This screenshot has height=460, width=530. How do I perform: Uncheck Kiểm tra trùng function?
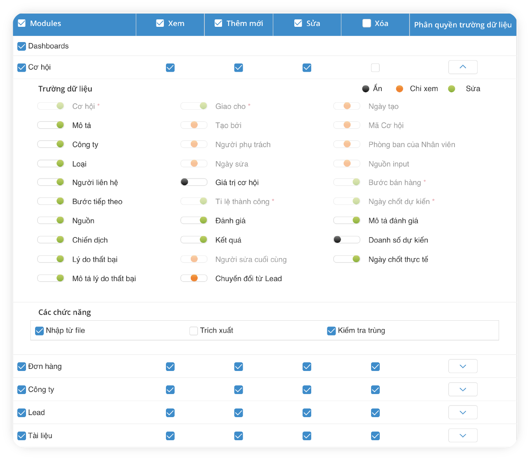pyautogui.click(x=331, y=331)
